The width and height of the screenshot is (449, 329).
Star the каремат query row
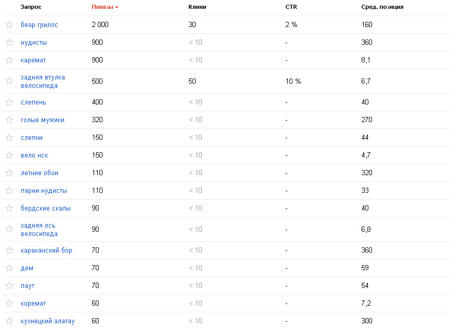pyautogui.click(x=9, y=60)
